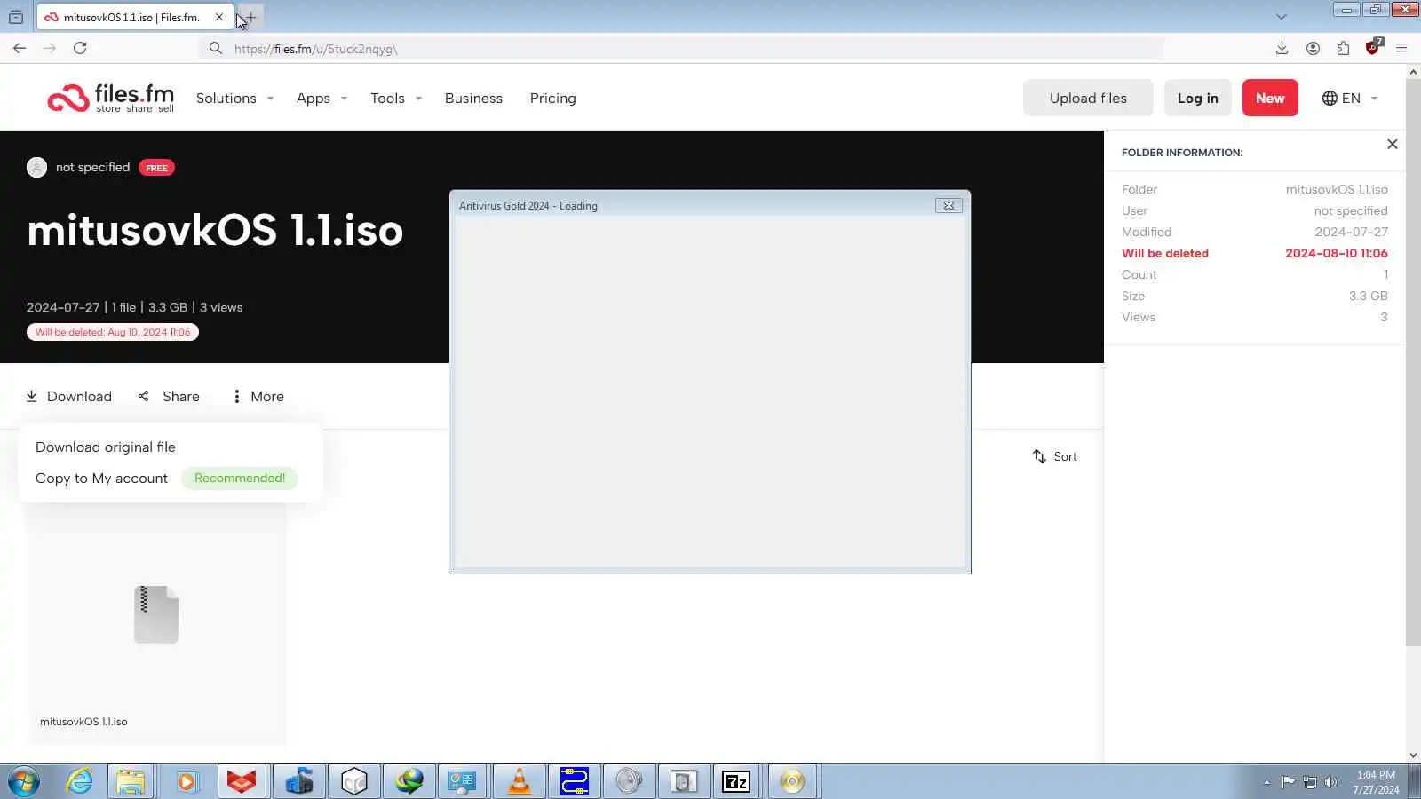Screen dimensions: 1421x799
Task: Click the volume speaker tray icon
Action: pyautogui.click(x=1330, y=782)
